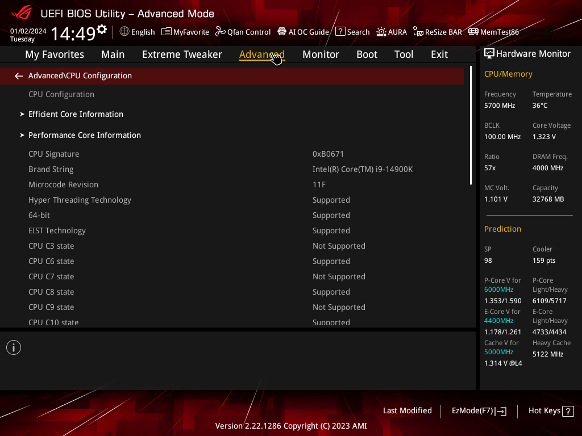Click the 5000MHz Cache text
582x436 pixels.
(x=499, y=352)
